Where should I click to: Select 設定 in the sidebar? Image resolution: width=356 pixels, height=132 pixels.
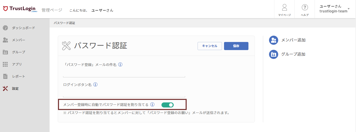[15, 89]
